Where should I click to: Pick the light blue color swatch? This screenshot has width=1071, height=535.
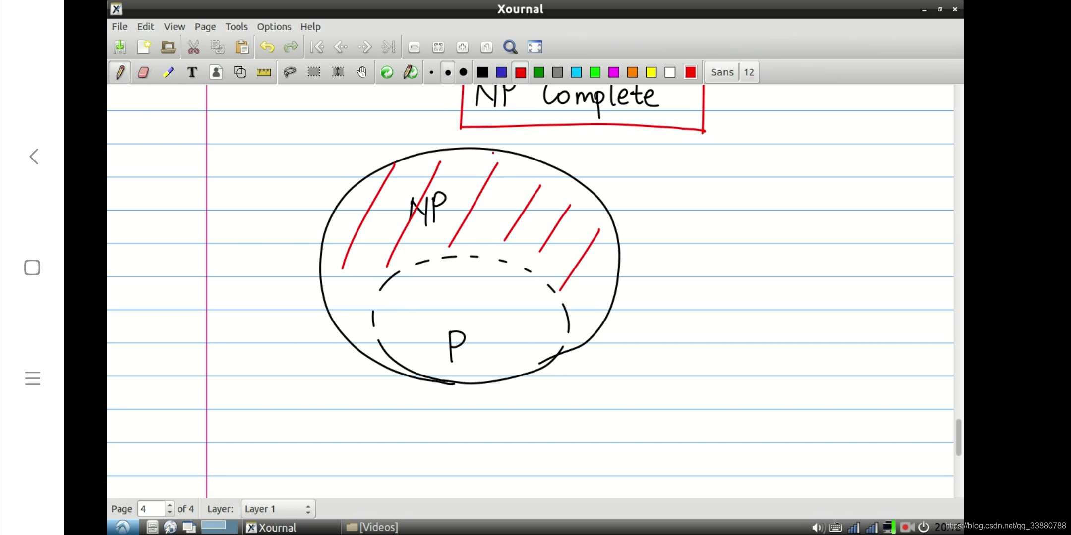576,72
